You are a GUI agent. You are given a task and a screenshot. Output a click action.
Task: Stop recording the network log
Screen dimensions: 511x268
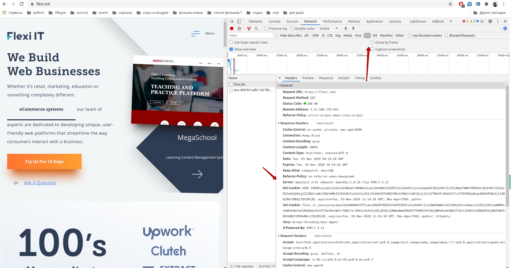click(x=232, y=28)
